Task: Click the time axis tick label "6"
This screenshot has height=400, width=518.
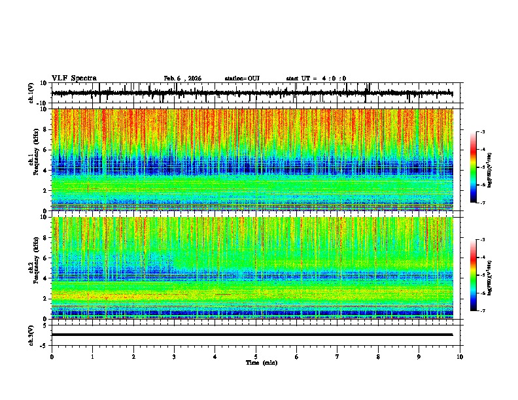Action: pyautogui.click(x=297, y=357)
